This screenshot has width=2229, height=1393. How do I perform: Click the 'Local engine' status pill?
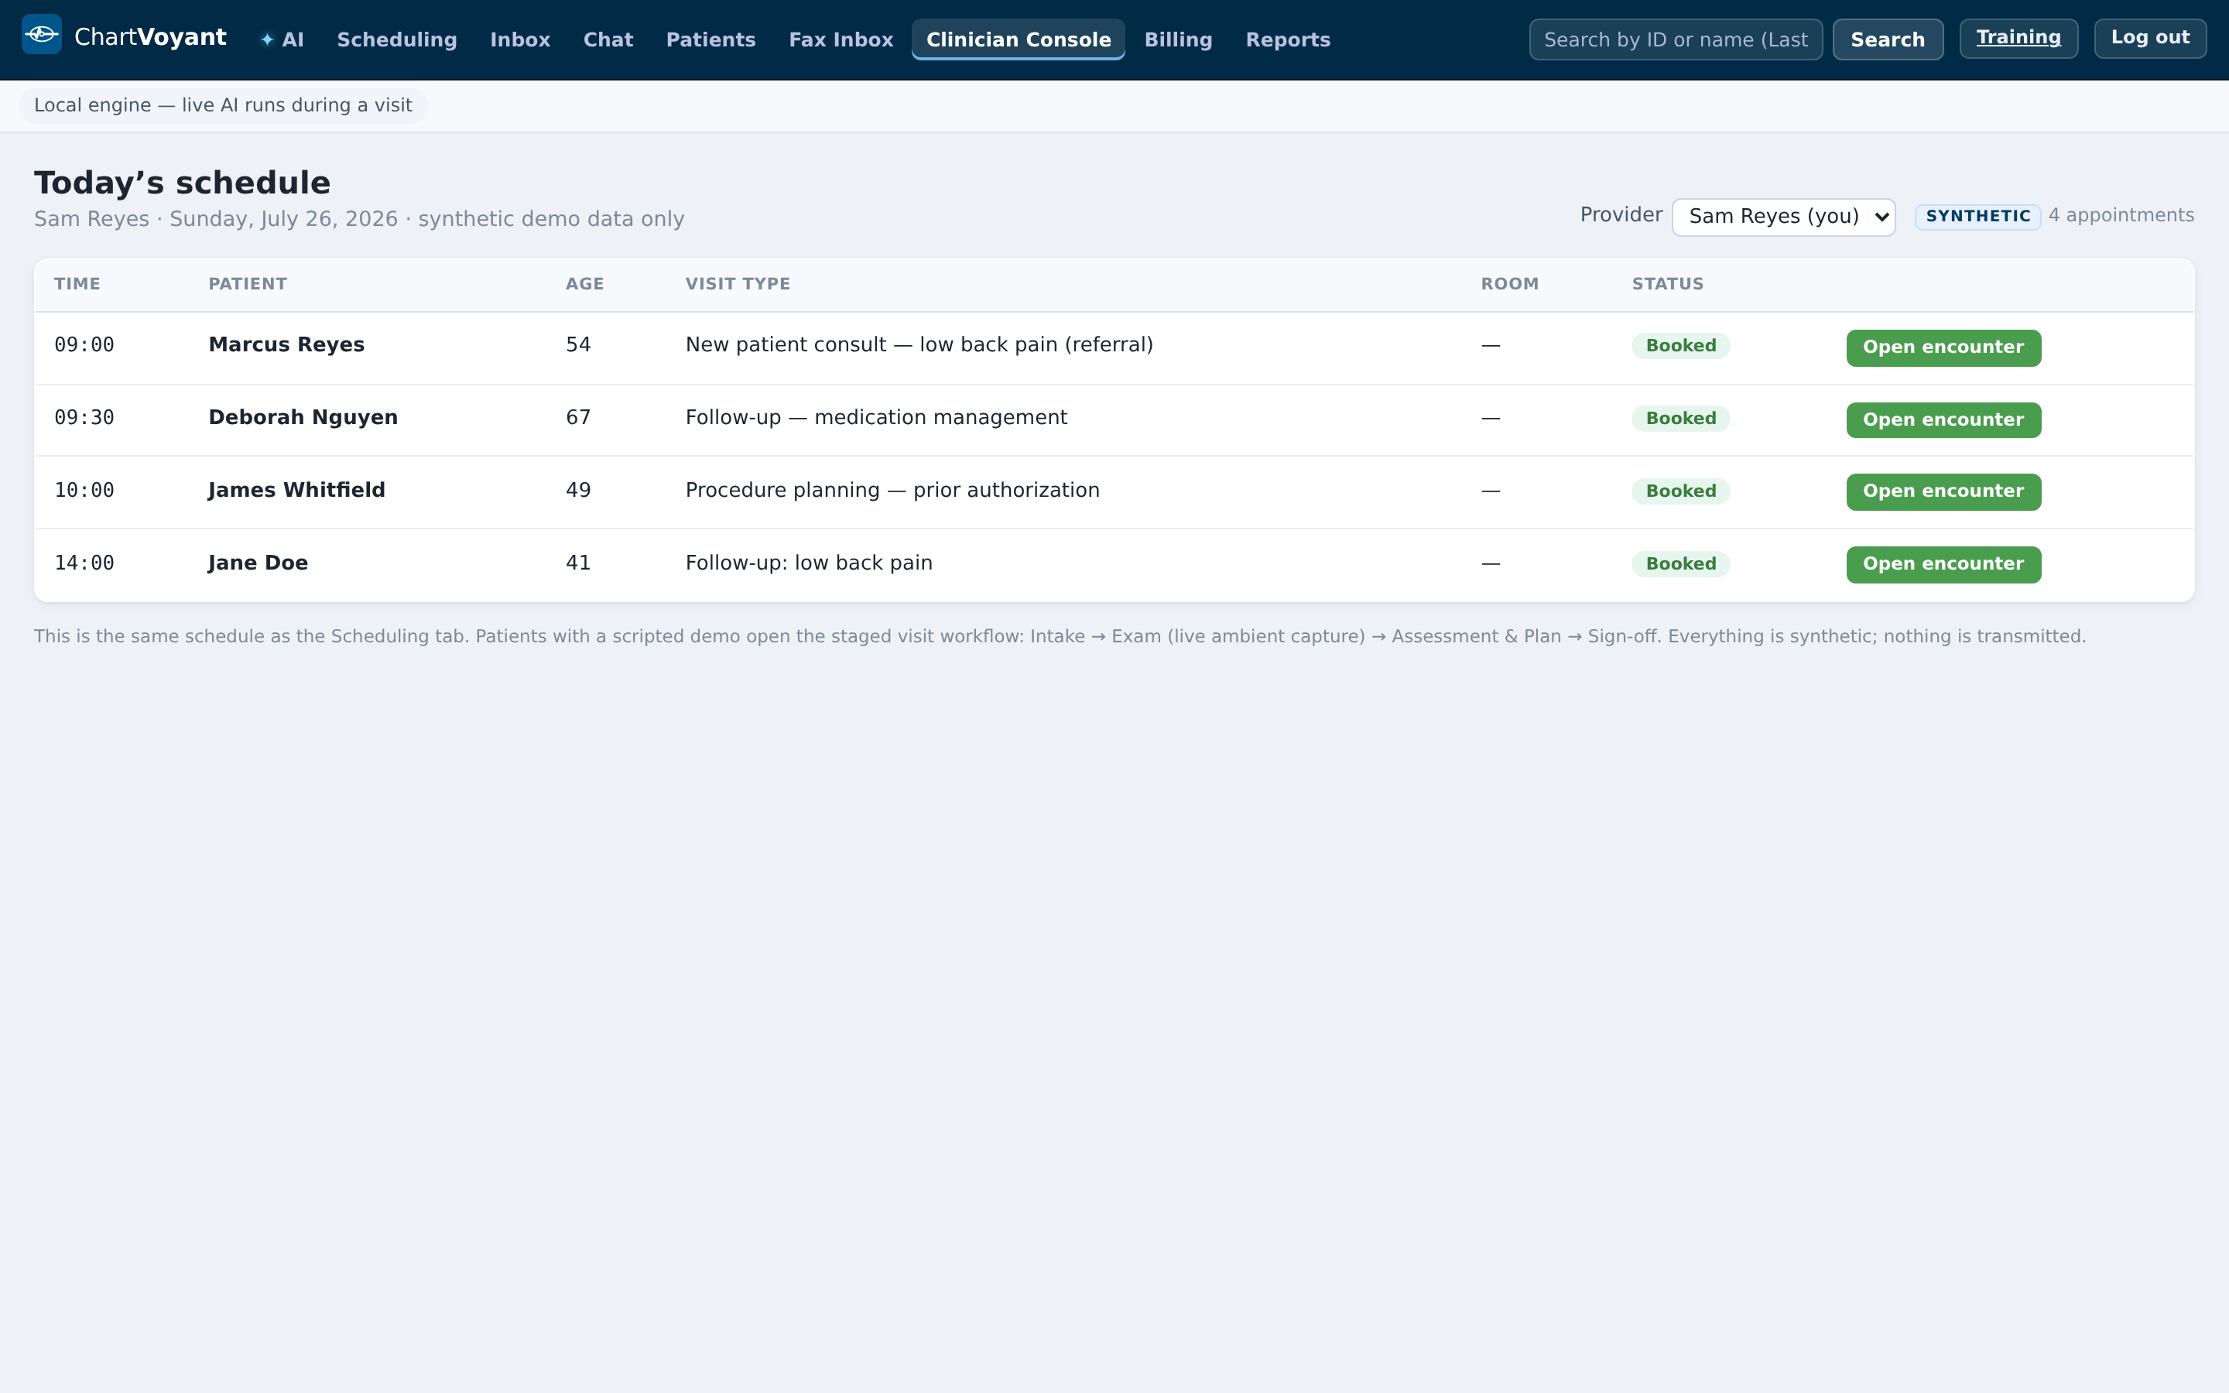click(x=223, y=106)
